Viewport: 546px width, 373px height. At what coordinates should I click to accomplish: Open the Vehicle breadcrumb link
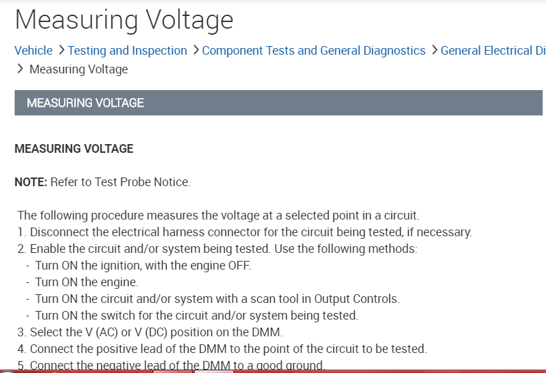pyautogui.click(x=33, y=51)
